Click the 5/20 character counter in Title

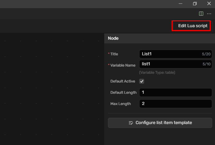206,54
